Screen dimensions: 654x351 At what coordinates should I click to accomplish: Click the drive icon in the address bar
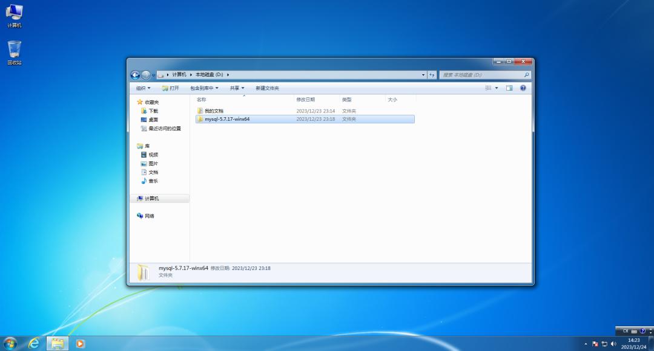coord(160,75)
